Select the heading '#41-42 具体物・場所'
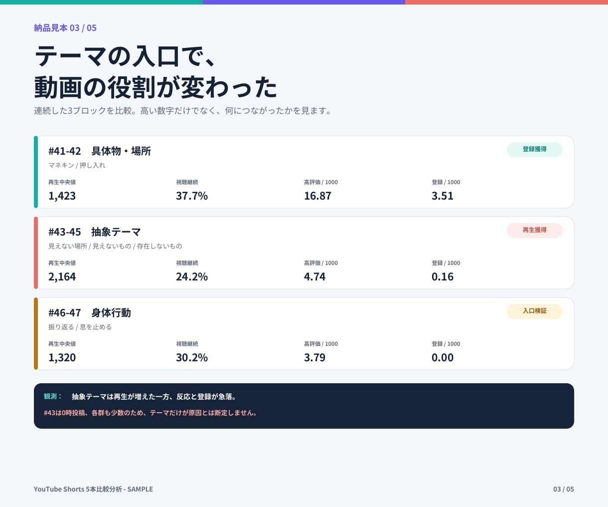 [x=100, y=151]
